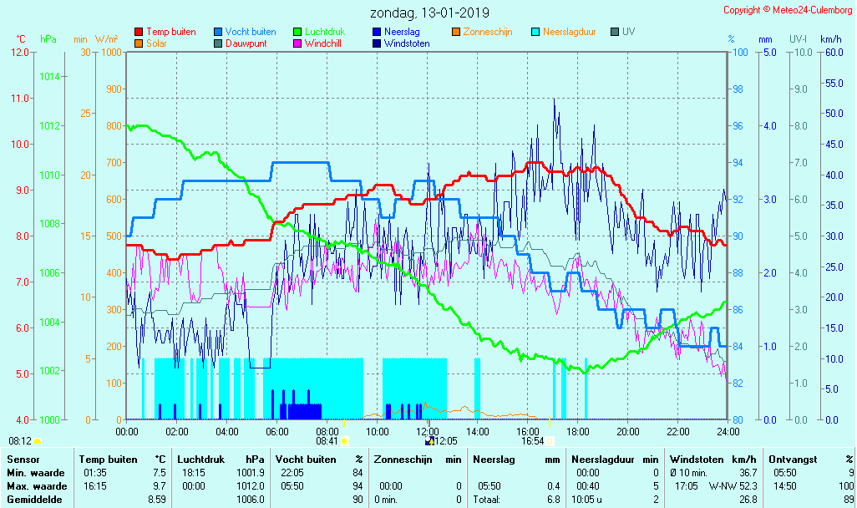Click the sunset icon next to 16:54
Screen dimensions: 857x508
[x=550, y=440]
